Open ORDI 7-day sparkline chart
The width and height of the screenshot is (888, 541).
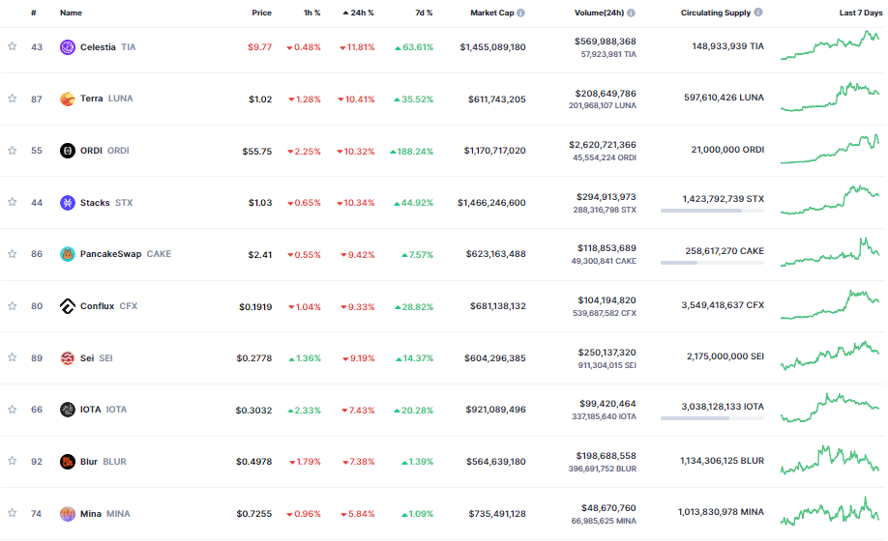click(x=830, y=149)
